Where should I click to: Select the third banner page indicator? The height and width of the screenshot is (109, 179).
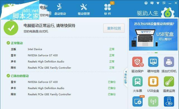click(x=156, y=53)
